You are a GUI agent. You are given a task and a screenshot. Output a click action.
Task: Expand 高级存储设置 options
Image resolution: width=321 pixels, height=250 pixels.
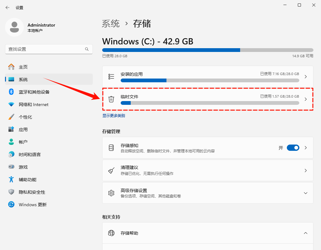306,193
